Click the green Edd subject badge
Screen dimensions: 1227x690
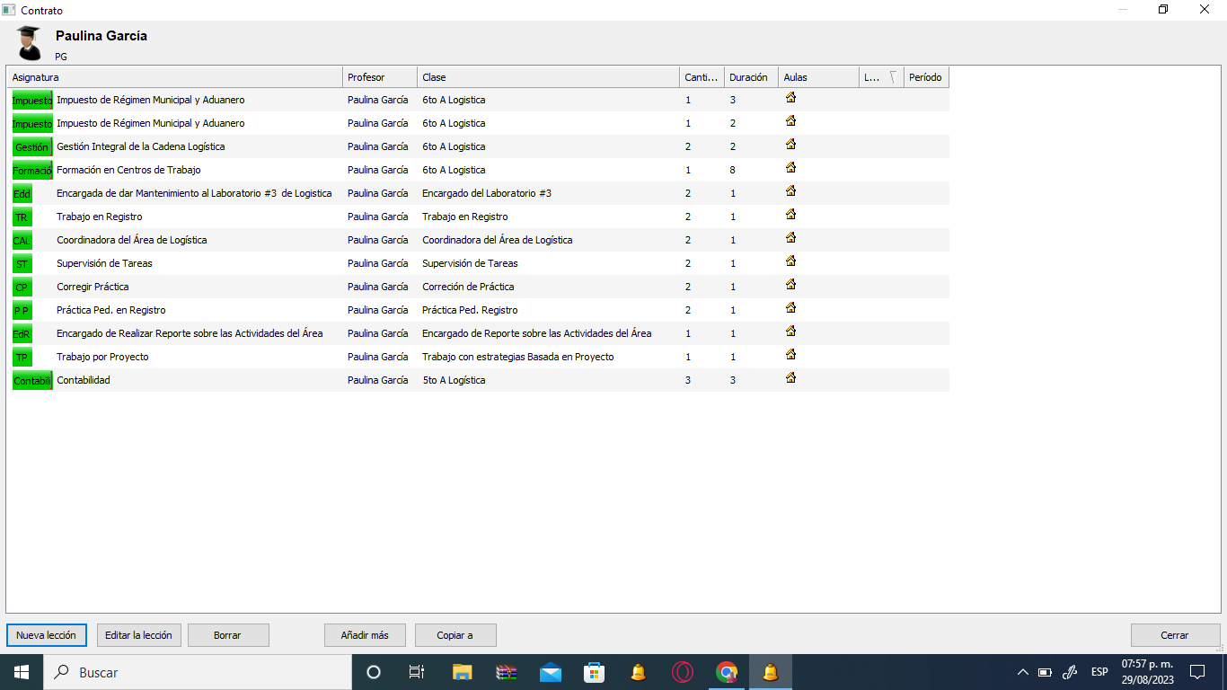click(22, 193)
